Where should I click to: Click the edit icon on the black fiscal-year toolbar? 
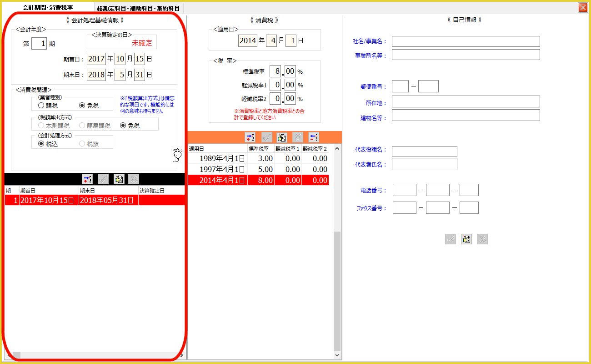pyautogui.click(x=119, y=179)
